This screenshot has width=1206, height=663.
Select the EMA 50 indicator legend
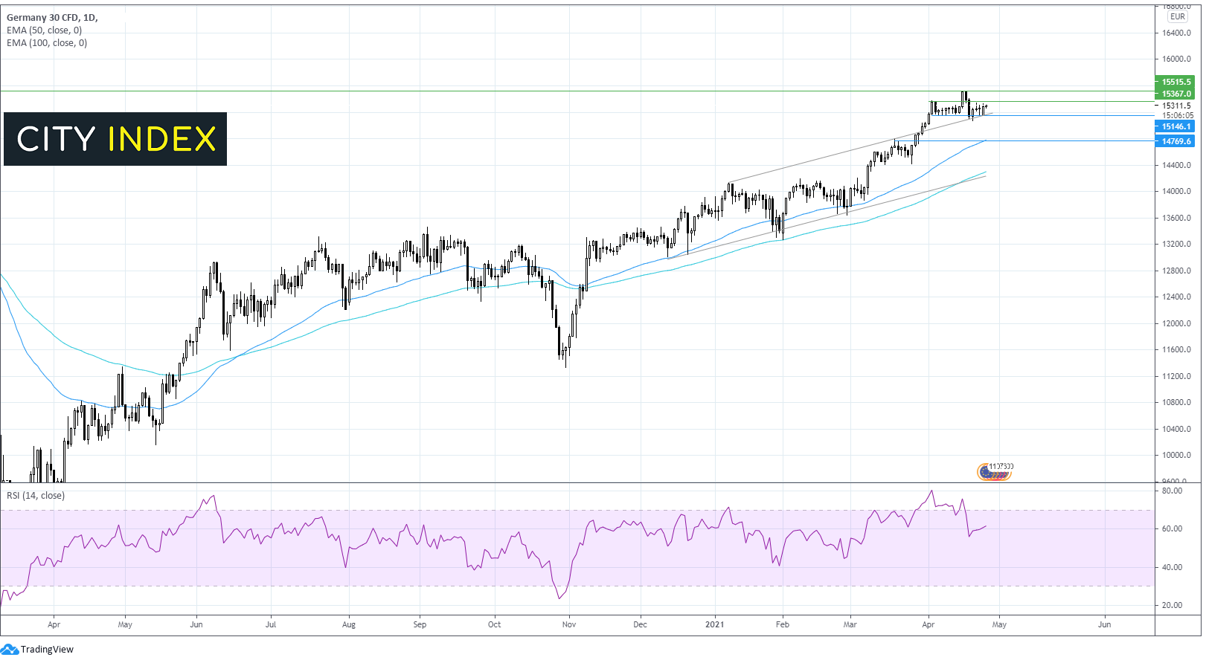point(45,30)
